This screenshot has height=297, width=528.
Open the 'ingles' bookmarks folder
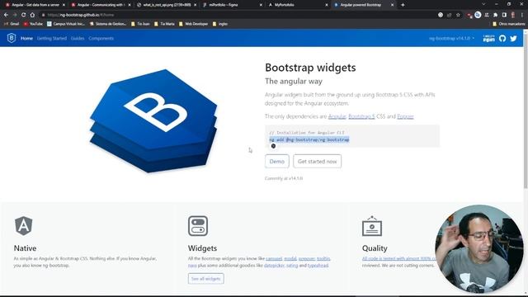tap(220, 24)
